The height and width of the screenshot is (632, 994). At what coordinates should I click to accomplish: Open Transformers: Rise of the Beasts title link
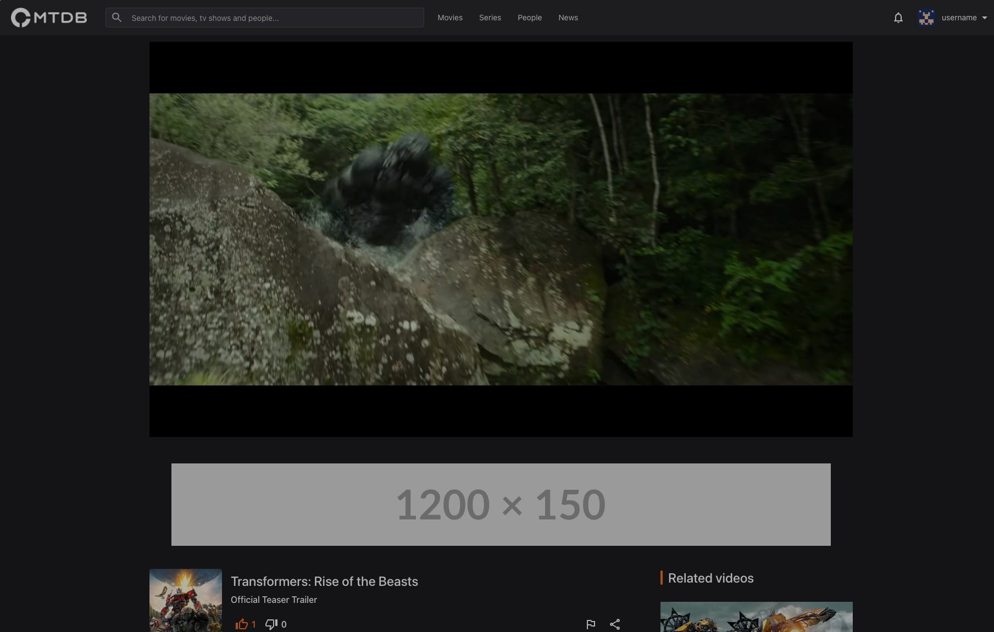(324, 581)
